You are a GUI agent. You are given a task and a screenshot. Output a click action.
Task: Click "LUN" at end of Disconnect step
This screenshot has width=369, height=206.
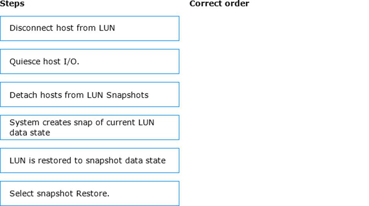coord(107,28)
